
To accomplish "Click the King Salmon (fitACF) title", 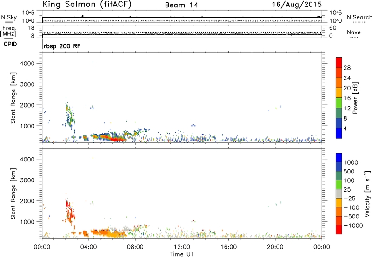I will 87,4.
